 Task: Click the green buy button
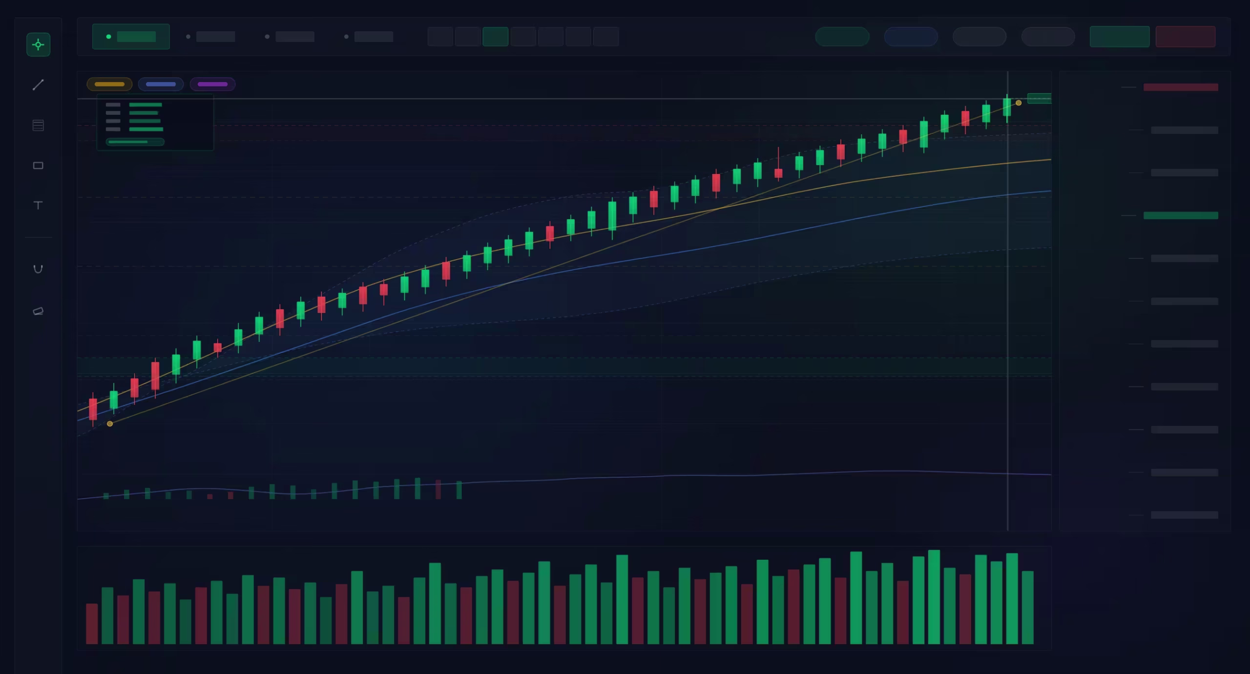tap(1120, 37)
